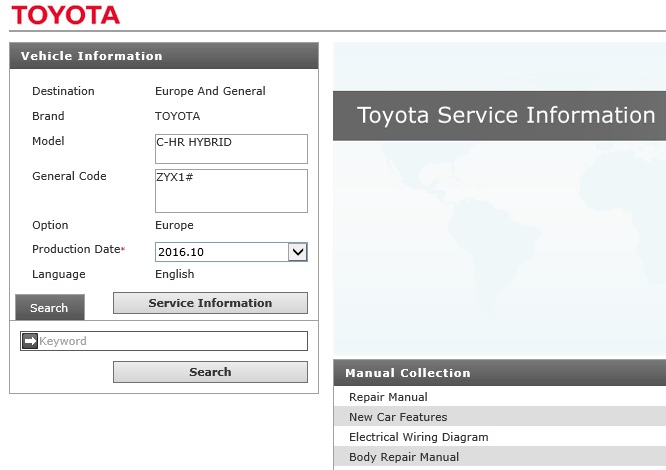
Task: Click the Toyota logo
Action: [66, 15]
